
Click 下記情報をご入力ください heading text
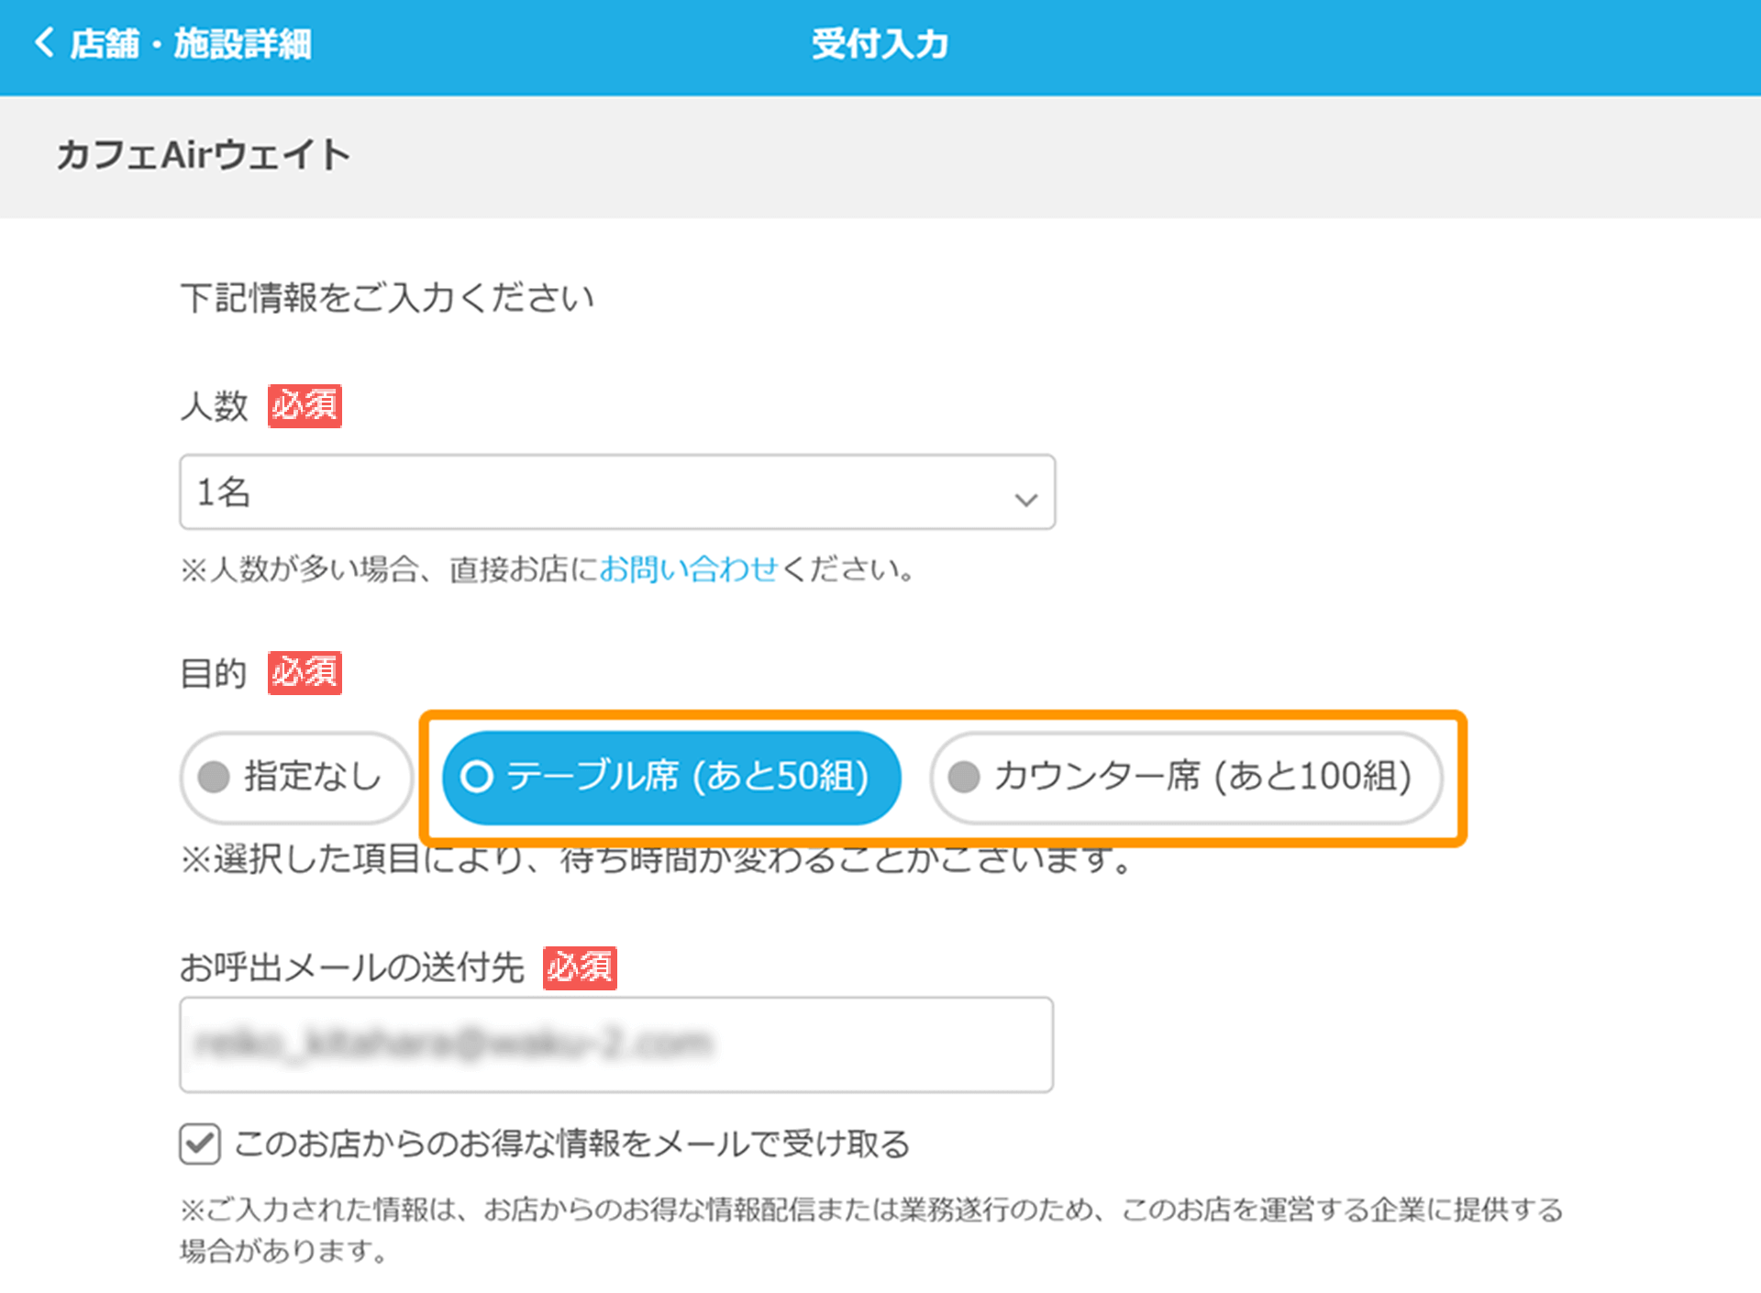[387, 298]
